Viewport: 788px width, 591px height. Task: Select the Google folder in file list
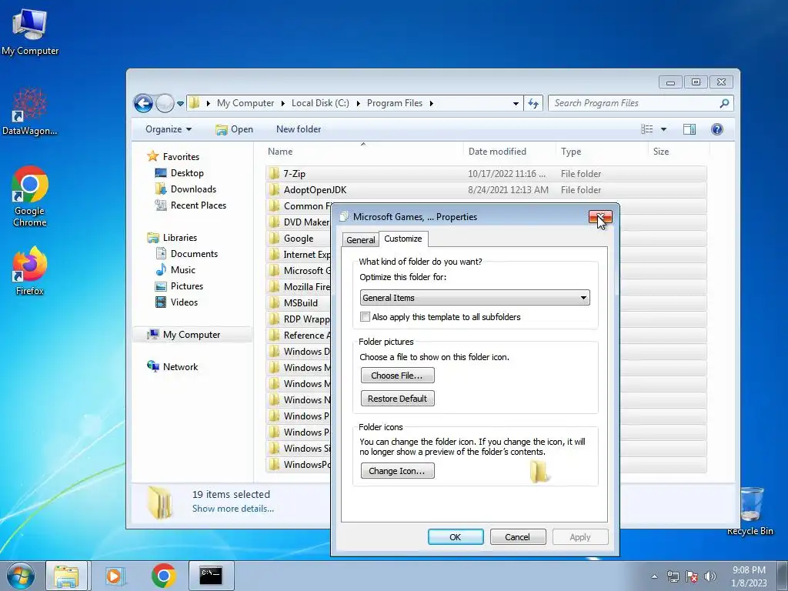(299, 239)
